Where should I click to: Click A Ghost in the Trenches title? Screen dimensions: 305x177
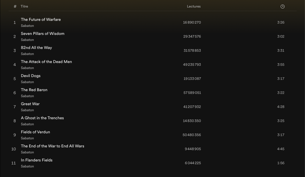click(x=42, y=118)
